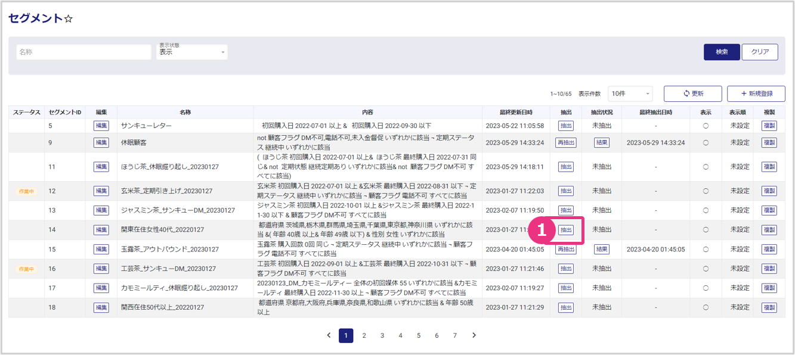The height and width of the screenshot is (355, 795).
Task: Toggle 表示 circle for segment 5
Action: [x=706, y=126]
